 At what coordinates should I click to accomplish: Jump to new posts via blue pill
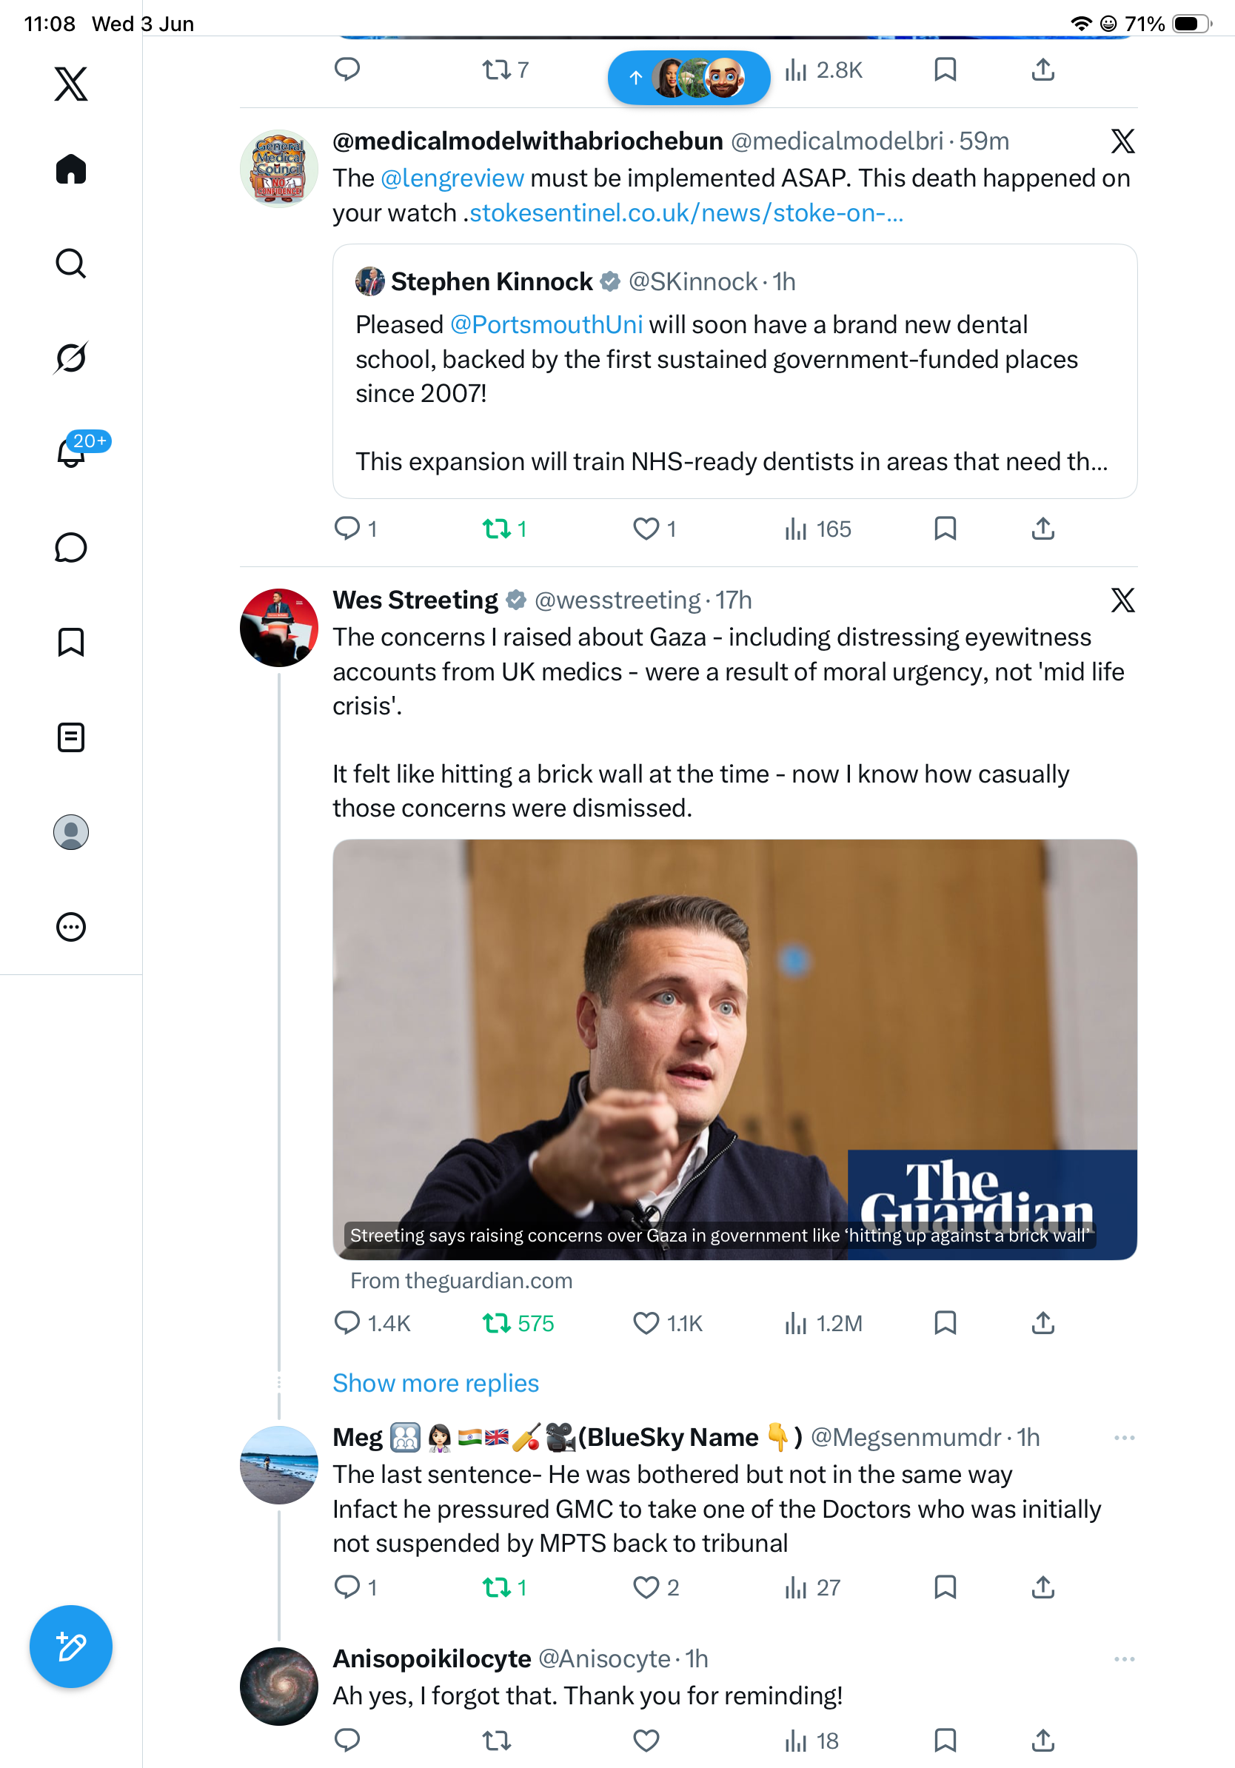click(x=689, y=77)
